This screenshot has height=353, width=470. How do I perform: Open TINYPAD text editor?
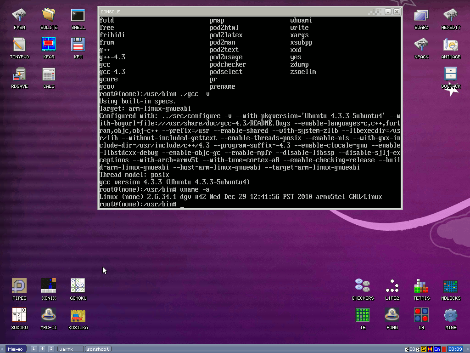click(19, 44)
